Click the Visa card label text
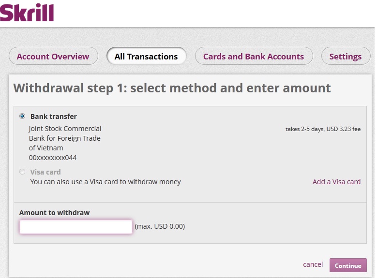Viewport: 377px width, 278px height. tap(45, 172)
